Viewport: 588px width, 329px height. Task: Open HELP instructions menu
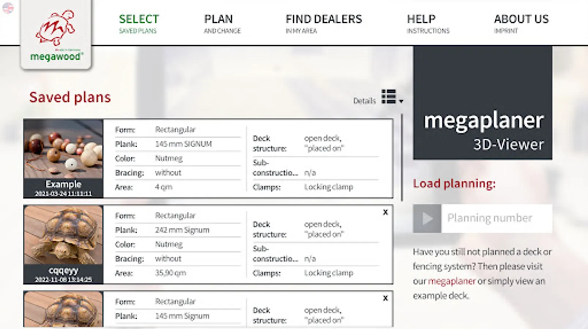point(428,24)
